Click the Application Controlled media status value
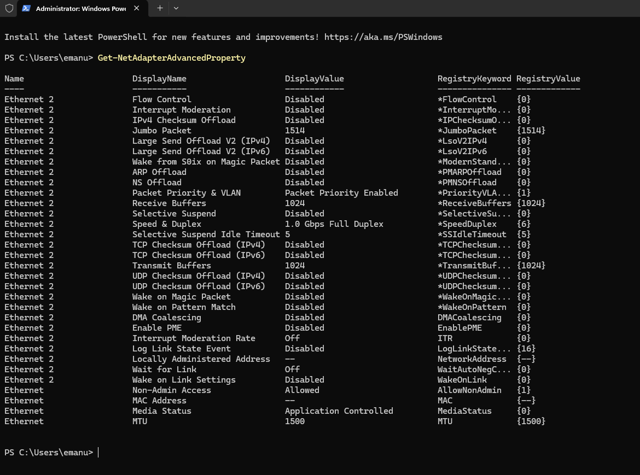 coord(339,411)
